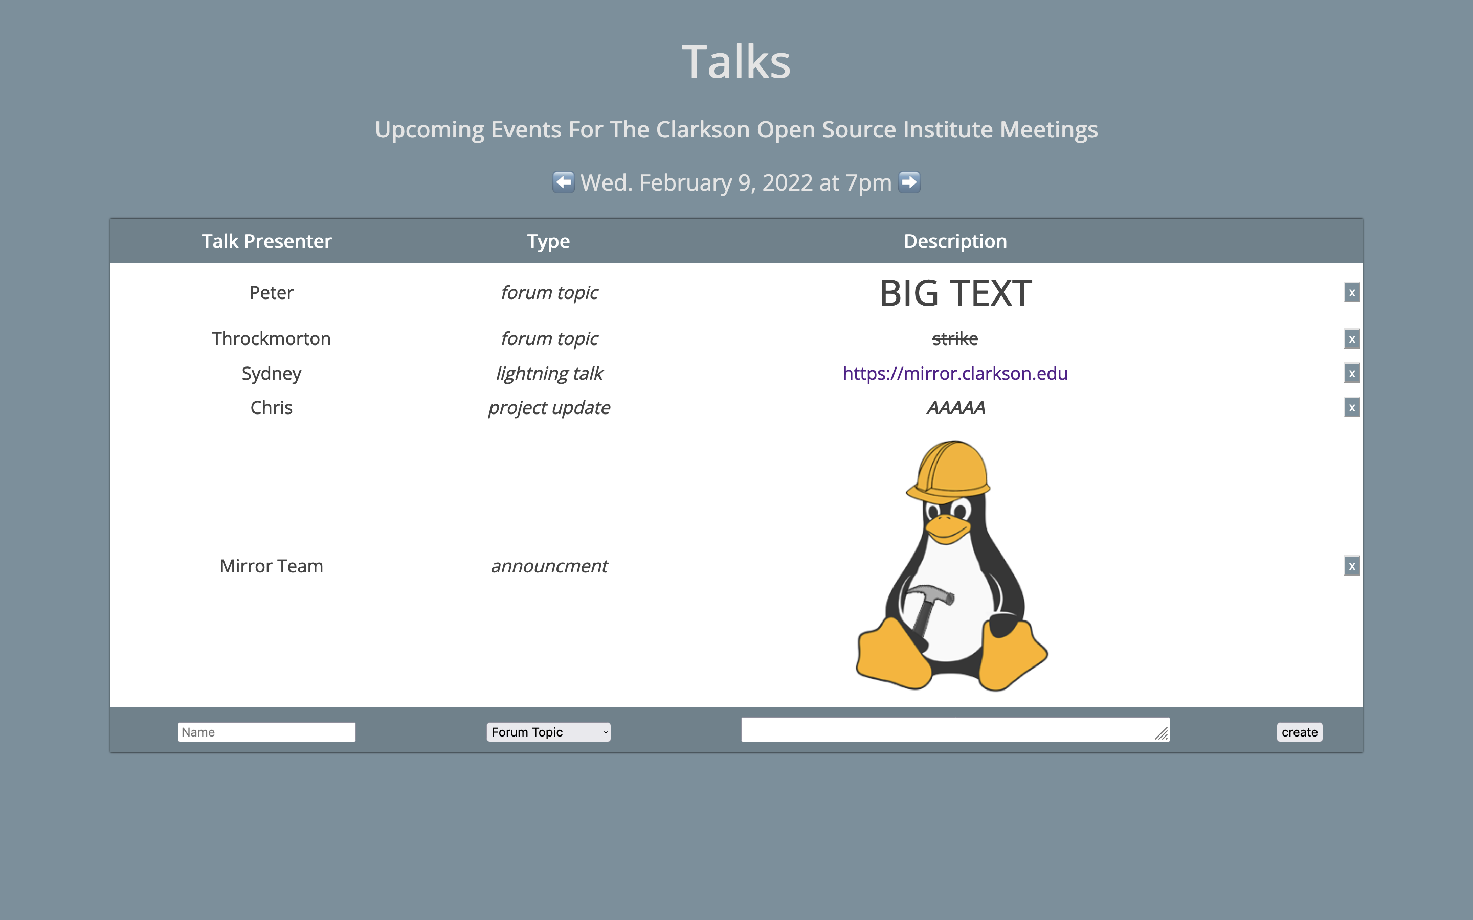The image size is (1473, 920).
Task: Click the meeting date text
Action: 735,182
